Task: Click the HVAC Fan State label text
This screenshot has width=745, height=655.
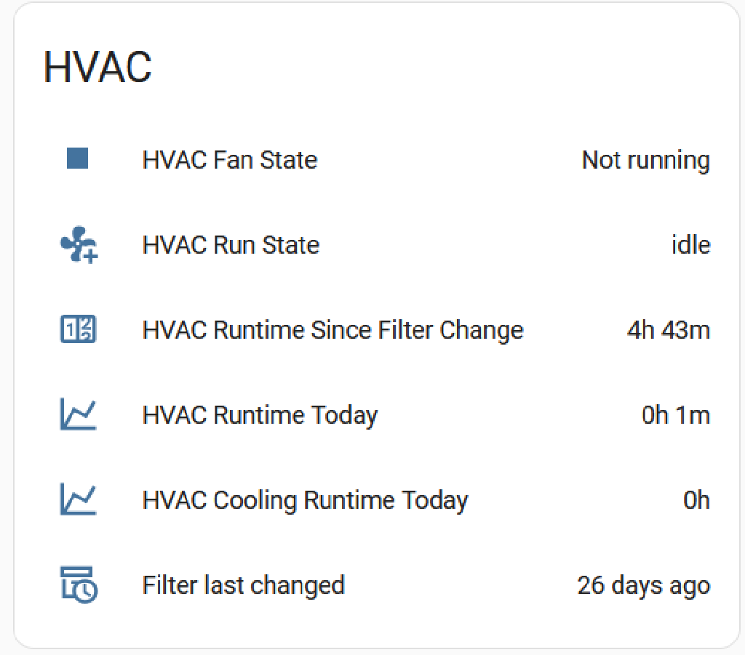Action: point(230,160)
